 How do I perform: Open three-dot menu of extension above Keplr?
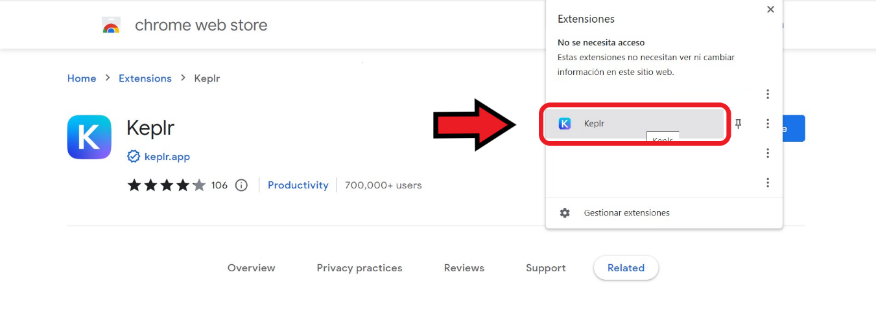tap(768, 94)
